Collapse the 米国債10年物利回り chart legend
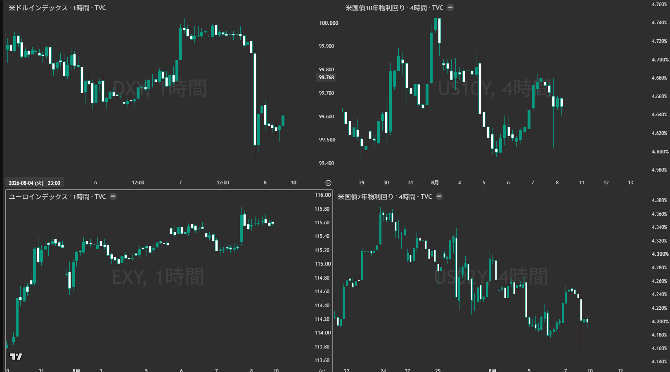The image size is (670, 372). coord(450,7)
